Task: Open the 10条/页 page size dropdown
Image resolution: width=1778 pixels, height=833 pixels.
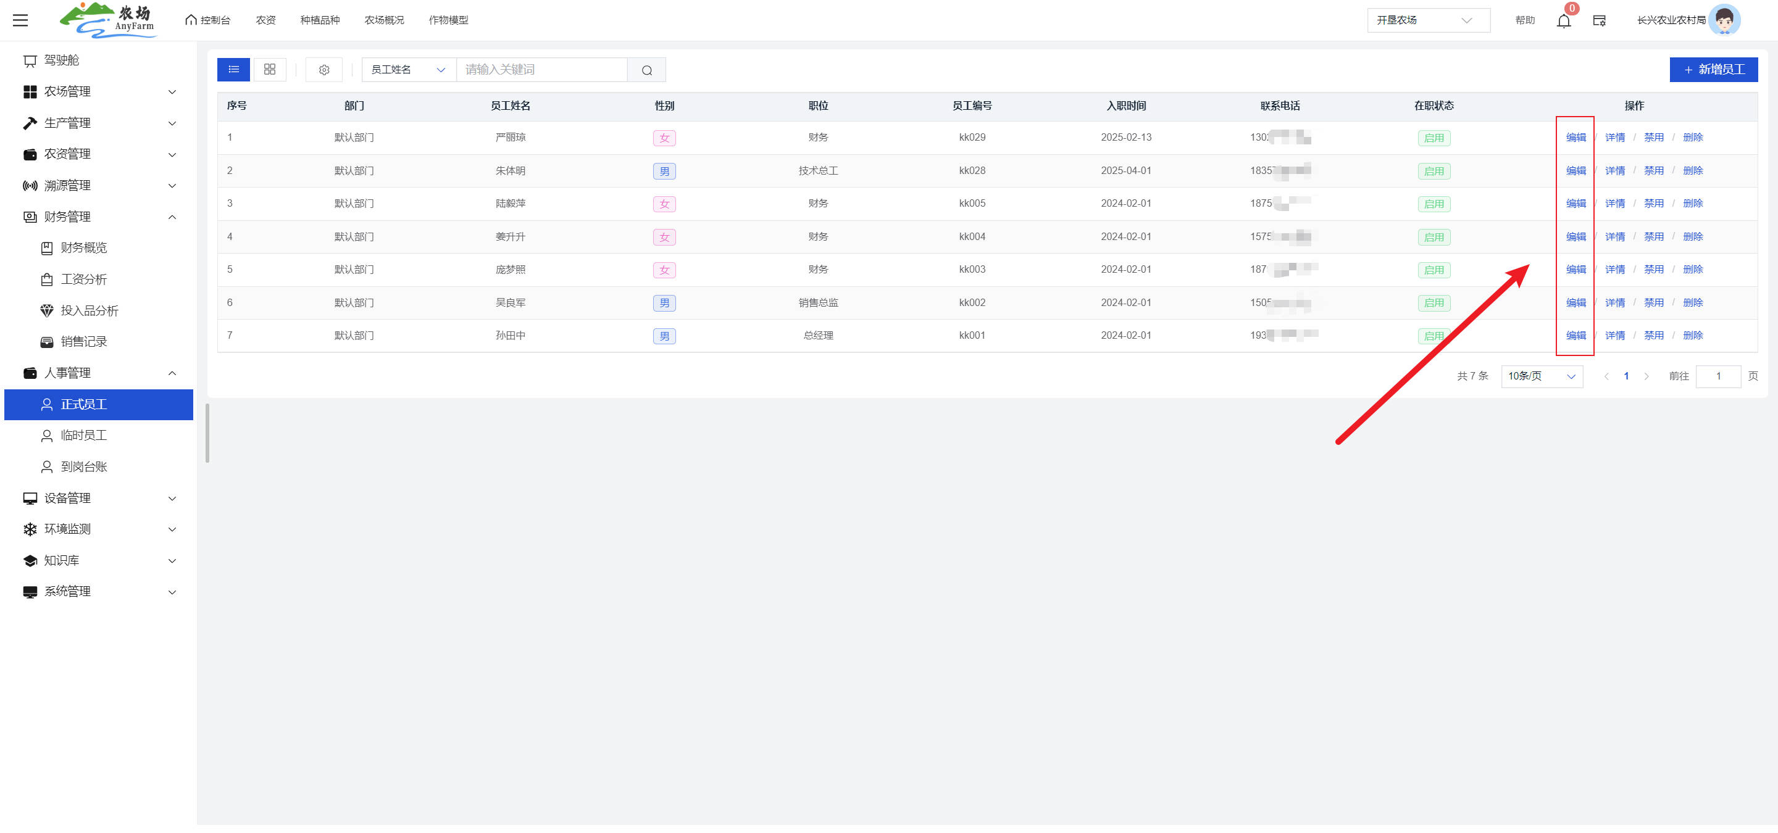Action: (x=1542, y=376)
